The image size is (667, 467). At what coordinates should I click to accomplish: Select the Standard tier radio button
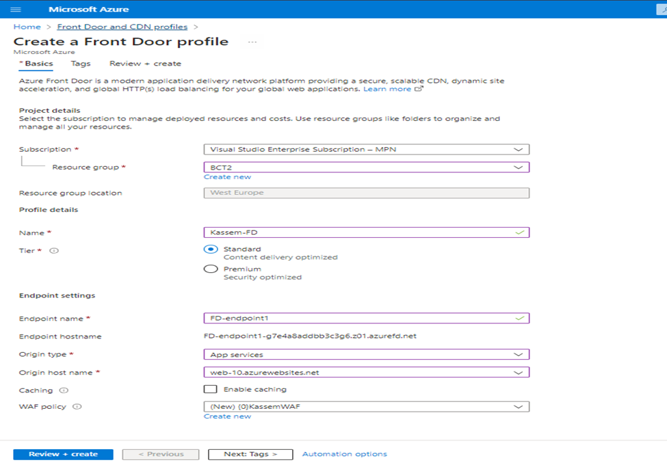pos(211,250)
